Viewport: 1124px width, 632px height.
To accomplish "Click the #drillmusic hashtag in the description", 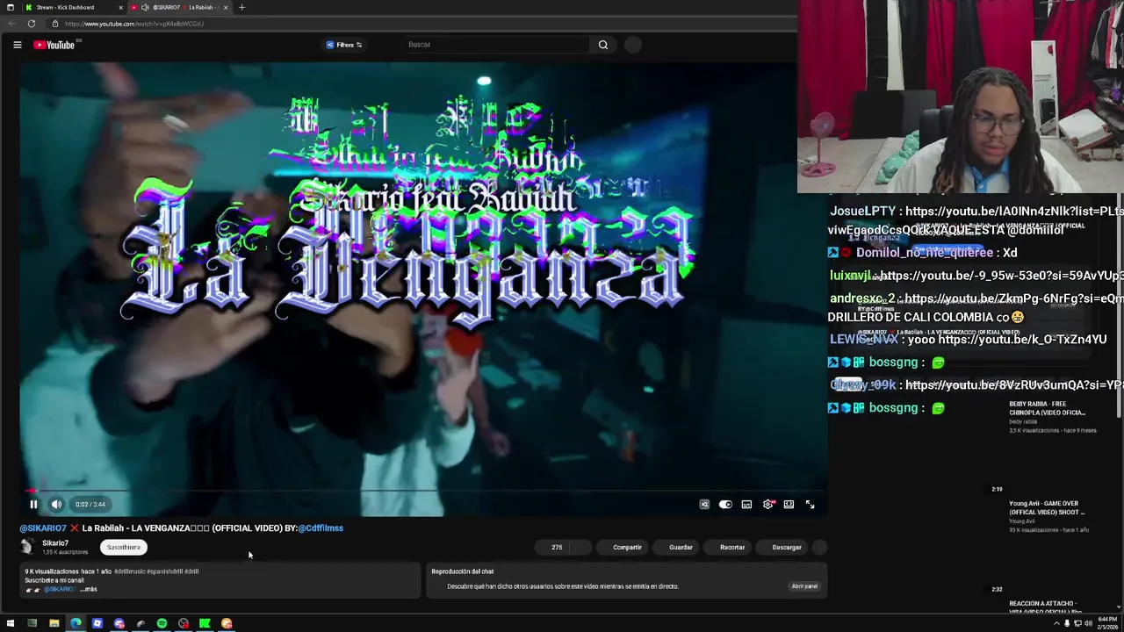I will tap(129, 571).
